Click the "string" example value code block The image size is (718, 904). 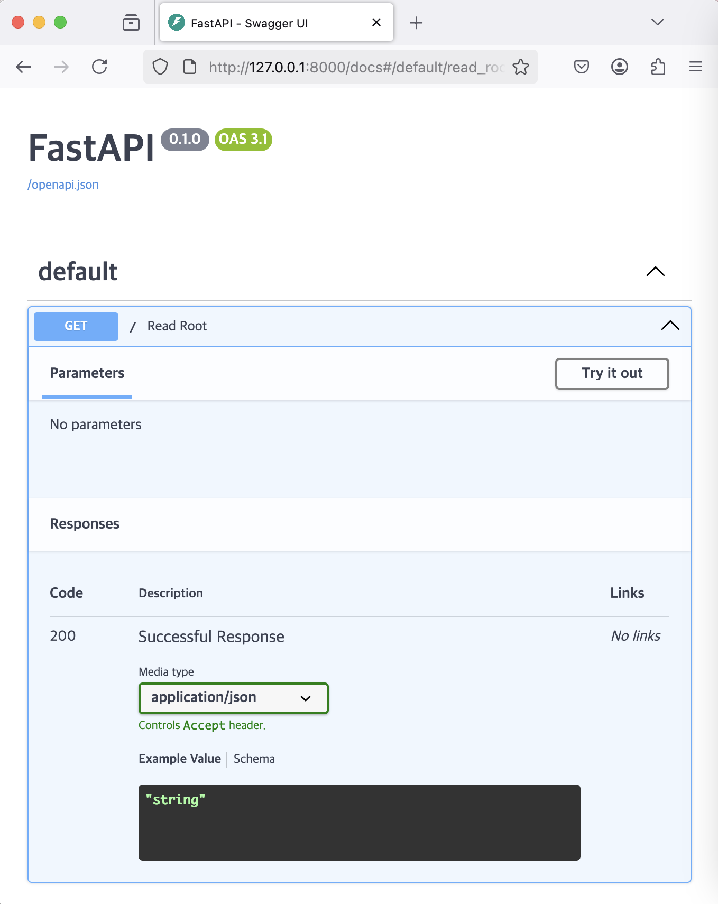pyautogui.click(x=360, y=823)
